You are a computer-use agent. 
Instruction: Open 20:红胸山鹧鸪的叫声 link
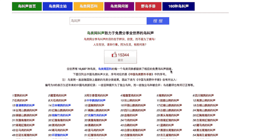[61, 110]
